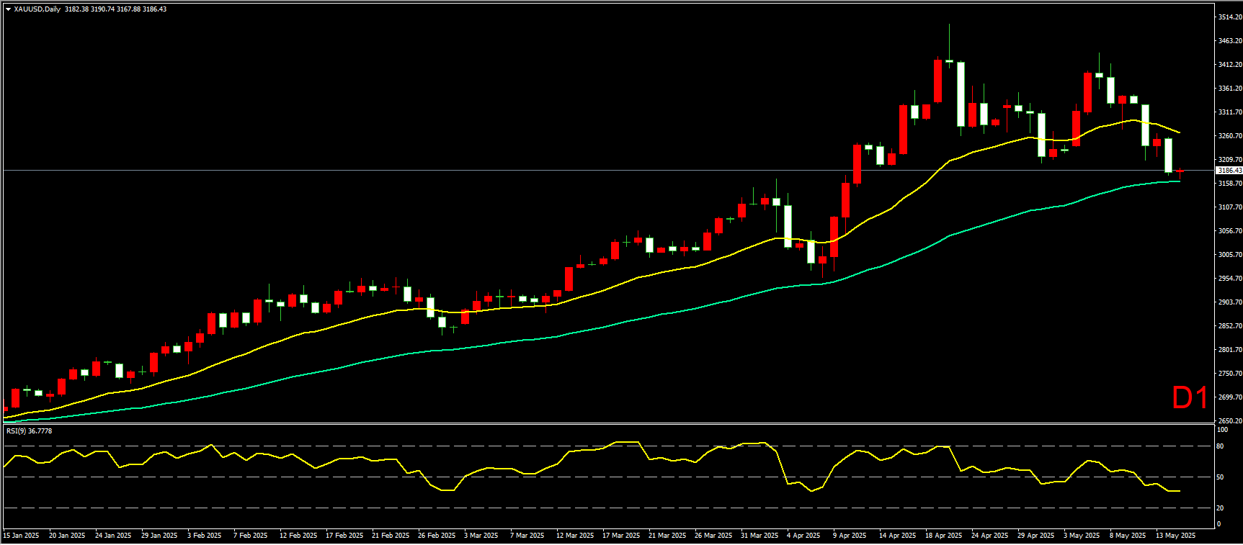Click RSI scale level 20

pyautogui.click(x=1220, y=508)
